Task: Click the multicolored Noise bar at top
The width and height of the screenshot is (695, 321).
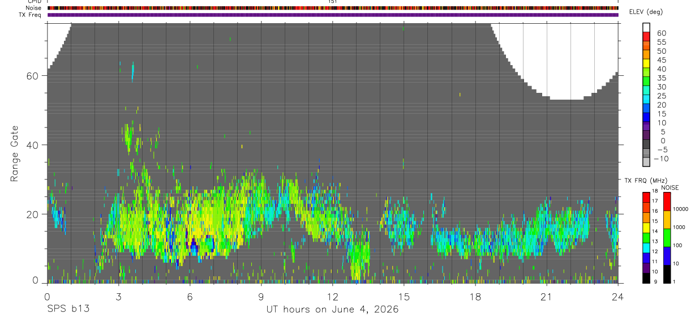Action: click(x=333, y=8)
